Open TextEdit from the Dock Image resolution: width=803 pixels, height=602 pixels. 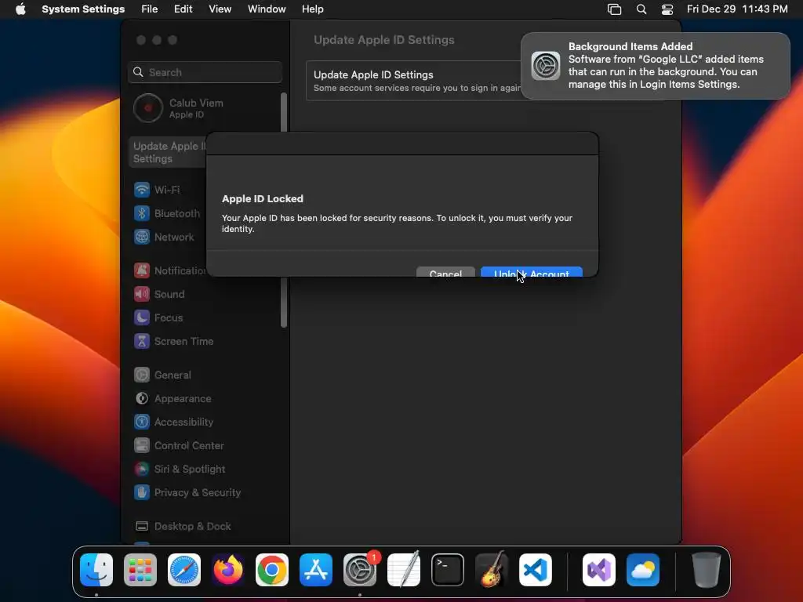[404, 569]
